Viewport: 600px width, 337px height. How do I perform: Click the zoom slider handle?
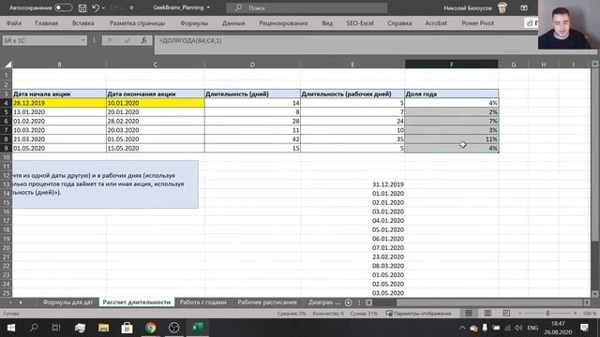[547, 314]
